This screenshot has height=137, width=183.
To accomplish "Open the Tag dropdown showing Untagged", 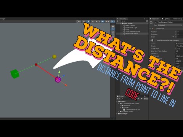I will pyautogui.click(x=170, y=25).
